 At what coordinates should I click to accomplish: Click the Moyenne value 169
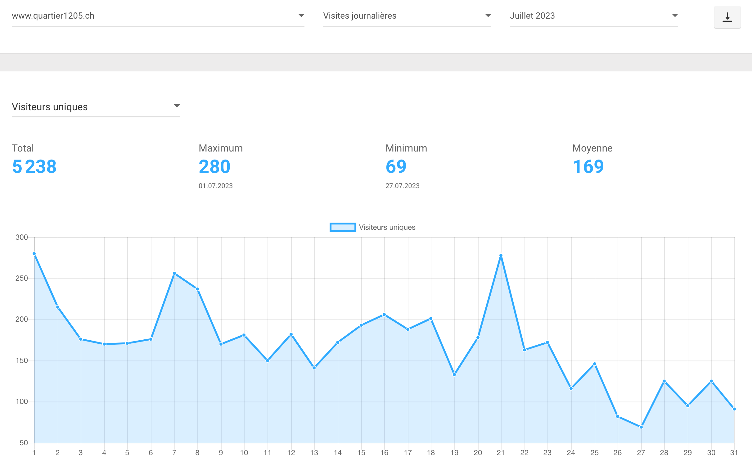(x=588, y=166)
